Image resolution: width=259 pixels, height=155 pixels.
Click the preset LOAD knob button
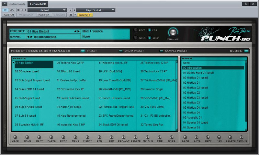tap(15, 137)
